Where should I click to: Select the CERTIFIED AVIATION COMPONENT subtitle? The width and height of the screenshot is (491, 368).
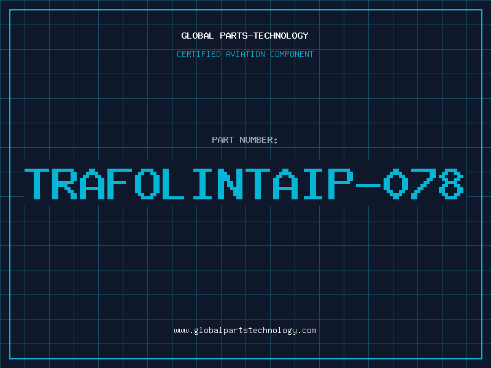pos(245,54)
